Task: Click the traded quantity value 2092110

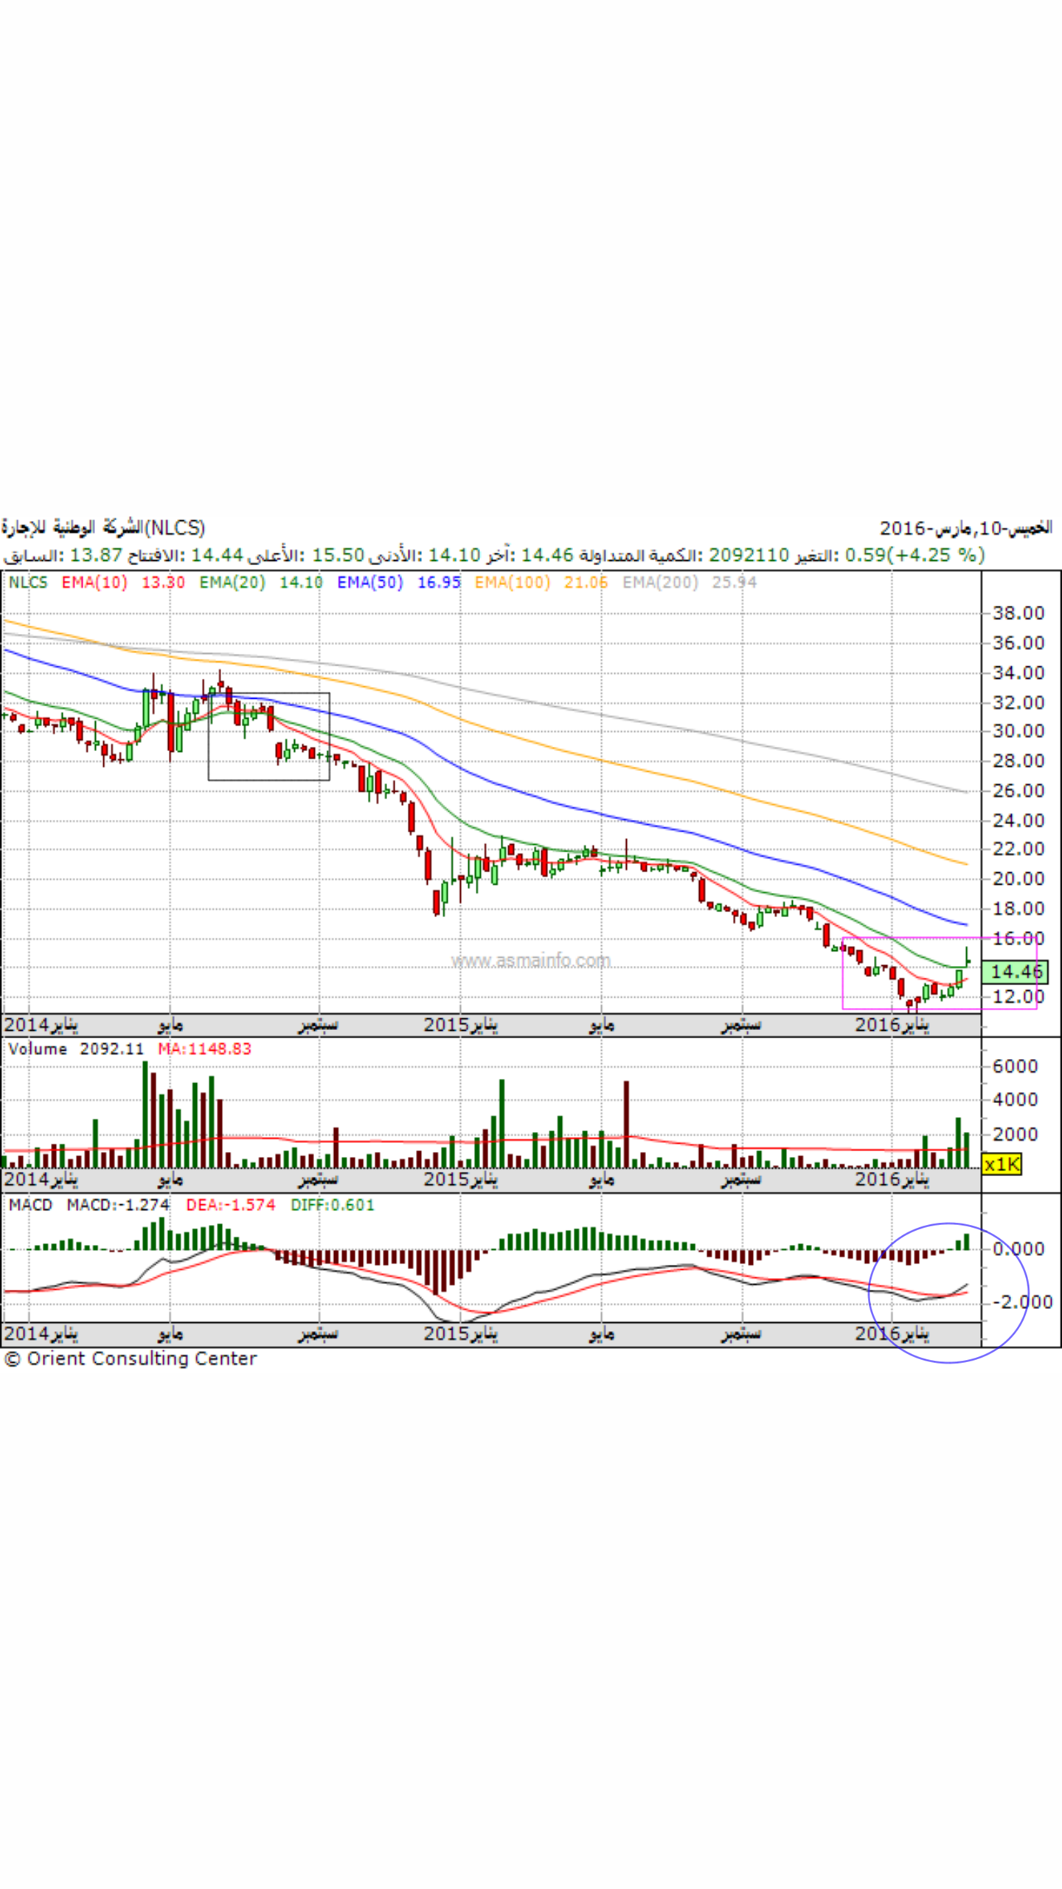Action: [x=749, y=555]
